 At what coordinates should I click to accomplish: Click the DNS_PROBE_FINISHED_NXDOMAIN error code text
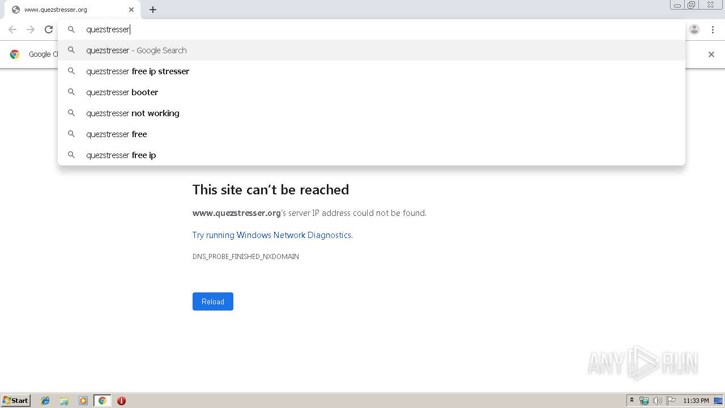[246, 257]
